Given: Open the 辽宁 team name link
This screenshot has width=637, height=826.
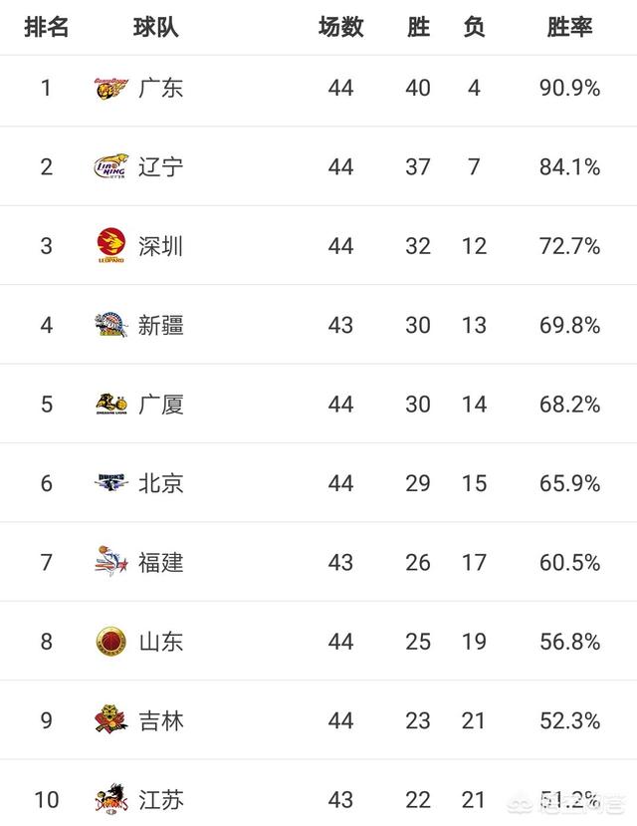Looking at the screenshot, I should coord(161,167).
